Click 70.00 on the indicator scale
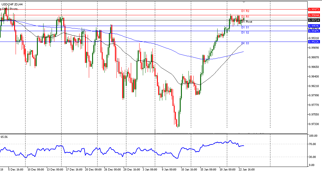 313,144
